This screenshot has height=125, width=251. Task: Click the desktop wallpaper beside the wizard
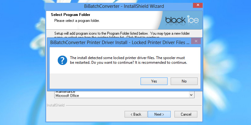tap(226, 78)
